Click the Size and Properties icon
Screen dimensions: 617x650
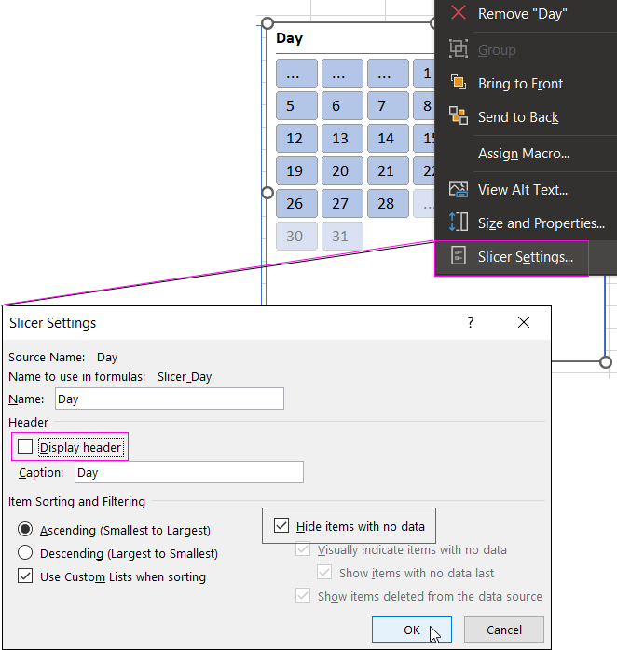click(458, 223)
